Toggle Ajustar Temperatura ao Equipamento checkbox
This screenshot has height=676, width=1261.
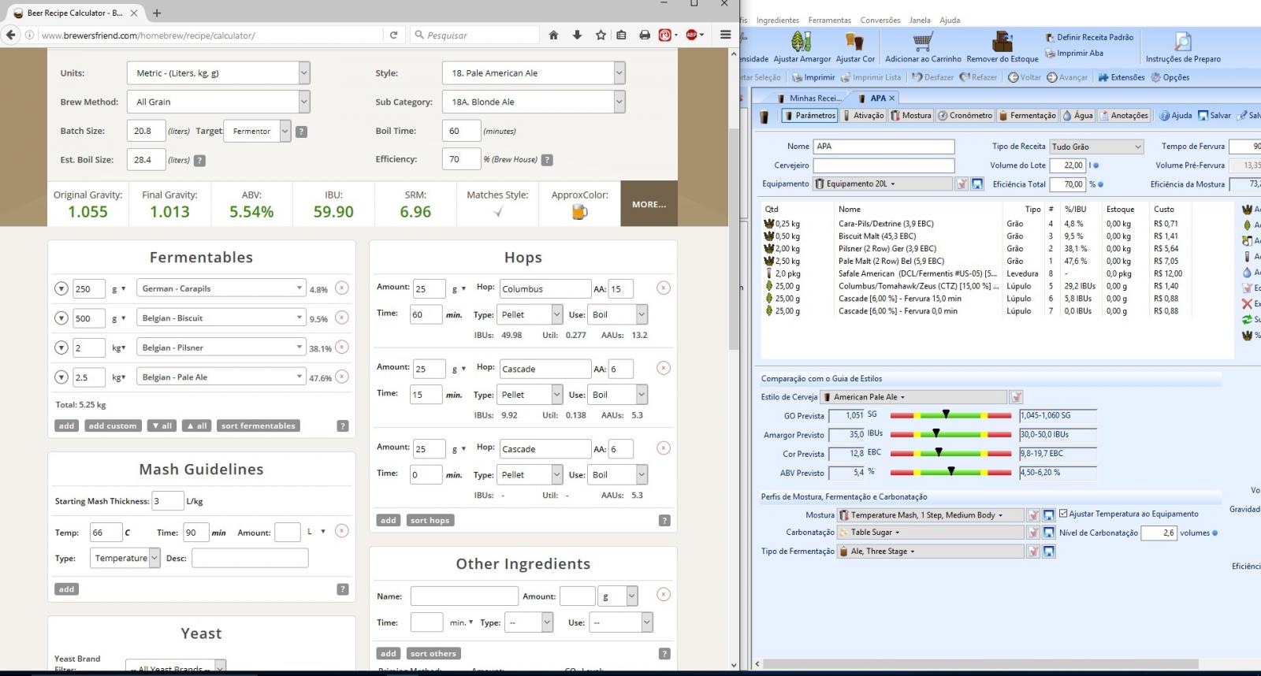[1063, 514]
